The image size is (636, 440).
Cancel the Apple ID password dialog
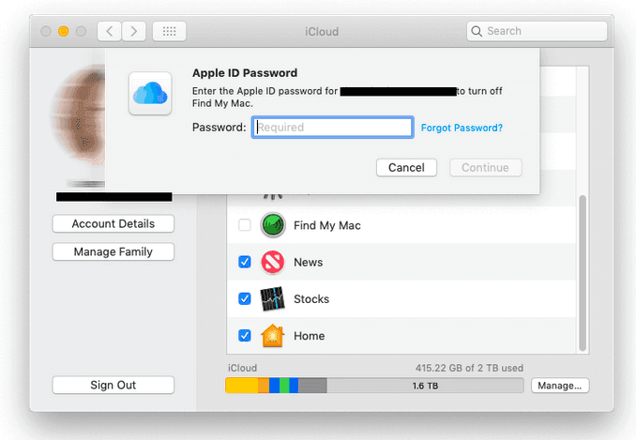(x=406, y=168)
